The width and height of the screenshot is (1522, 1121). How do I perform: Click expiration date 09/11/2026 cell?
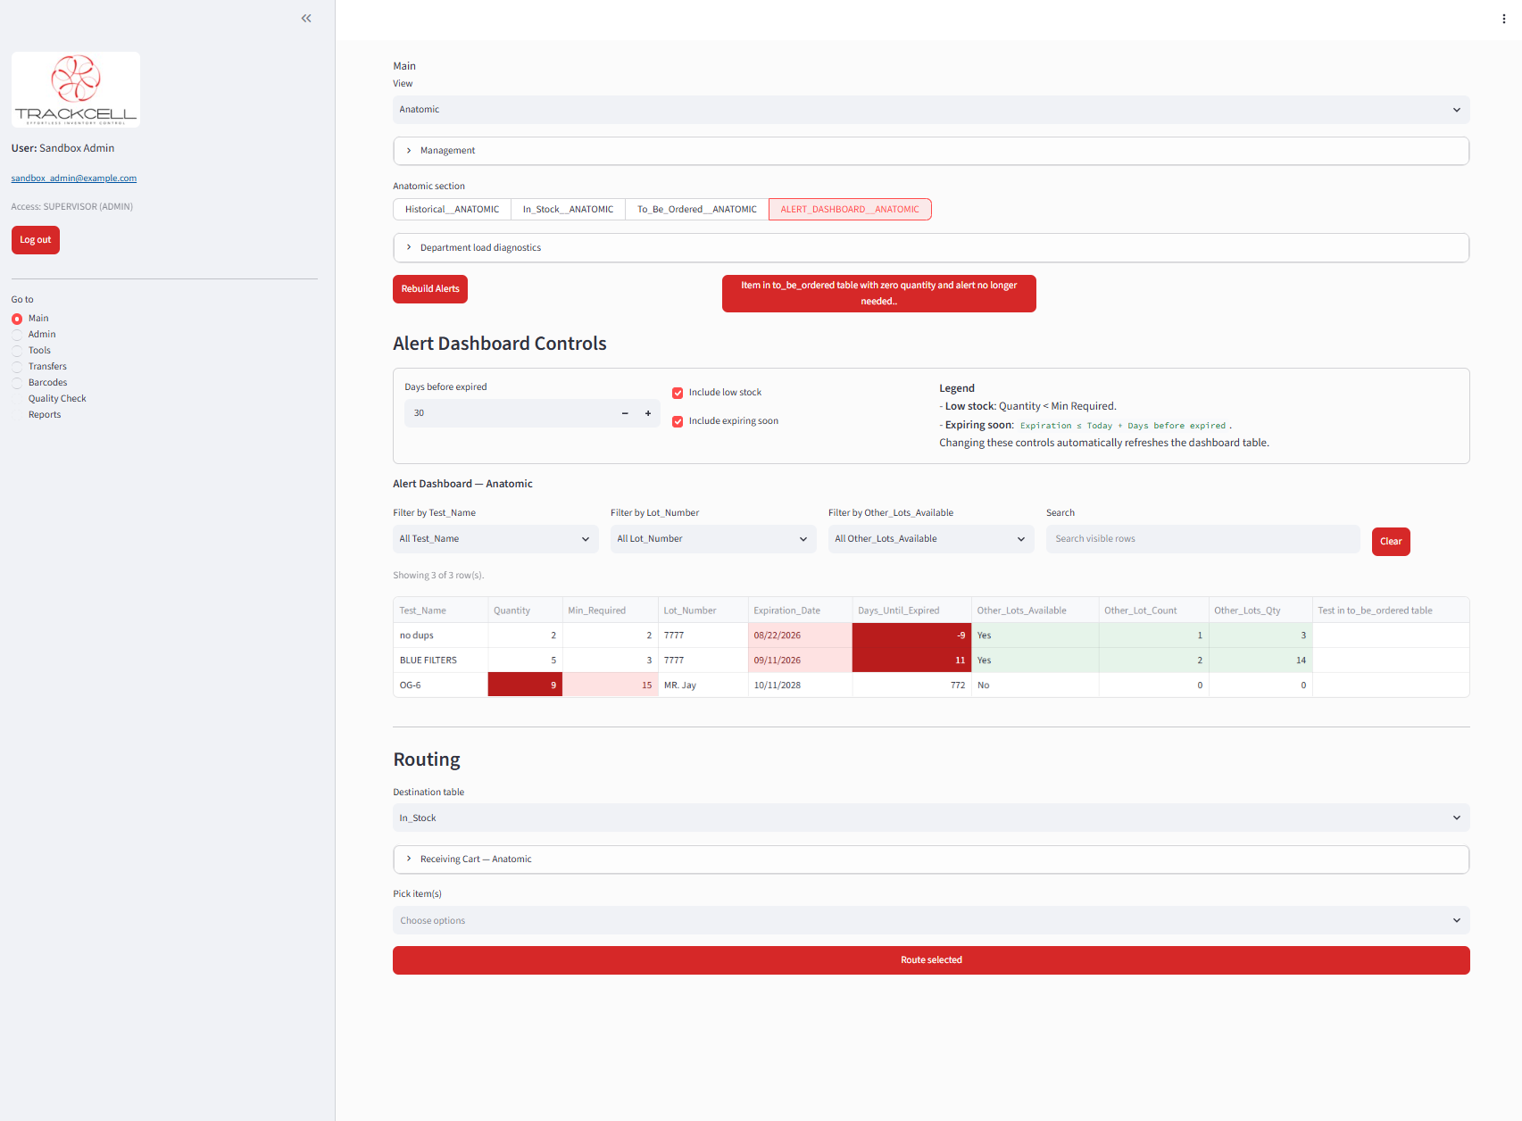click(x=800, y=660)
